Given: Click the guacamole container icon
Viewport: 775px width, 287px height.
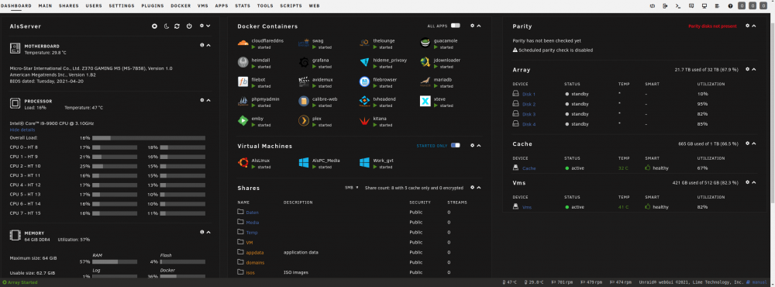Looking at the screenshot, I should pos(425,43).
